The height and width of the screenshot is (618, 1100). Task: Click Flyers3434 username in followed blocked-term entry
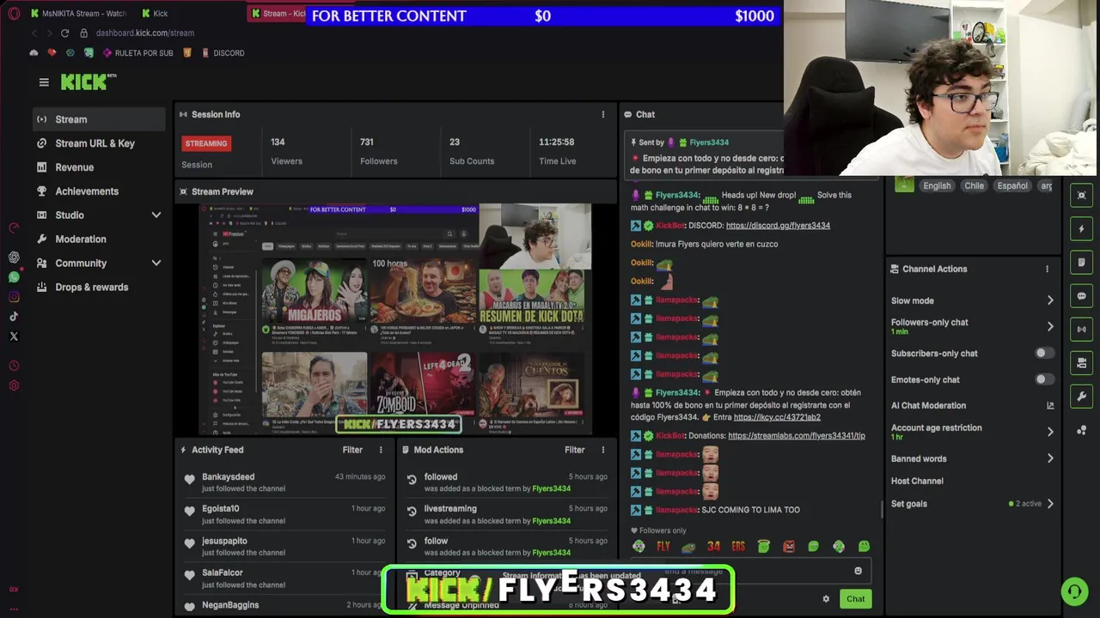coord(551,488)
